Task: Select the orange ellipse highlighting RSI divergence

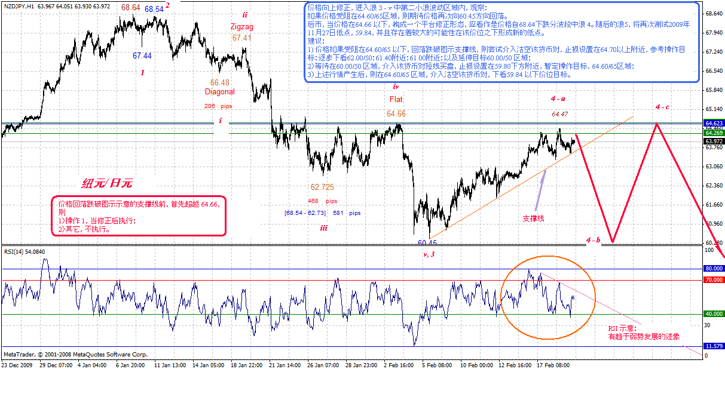Action: point(547,298)
